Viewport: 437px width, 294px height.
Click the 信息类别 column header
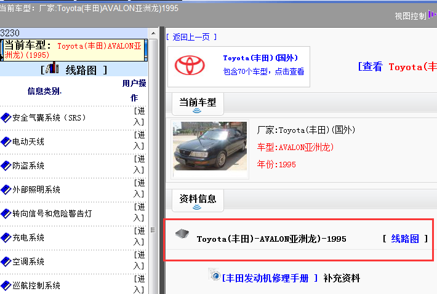point(44,91)
